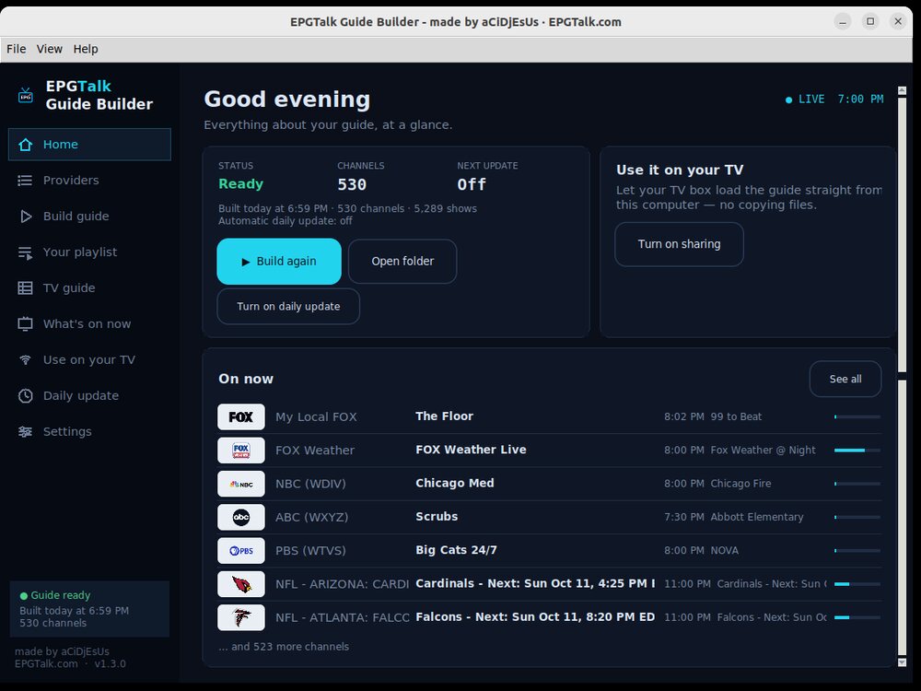The height and width of the screenshot is (691, 921).
Task: Click the Good evening heading
Action: (287, 100)
